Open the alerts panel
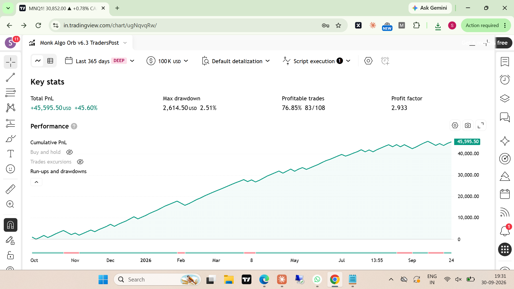This screenshot has width=514, height=289. pos(505,79)
